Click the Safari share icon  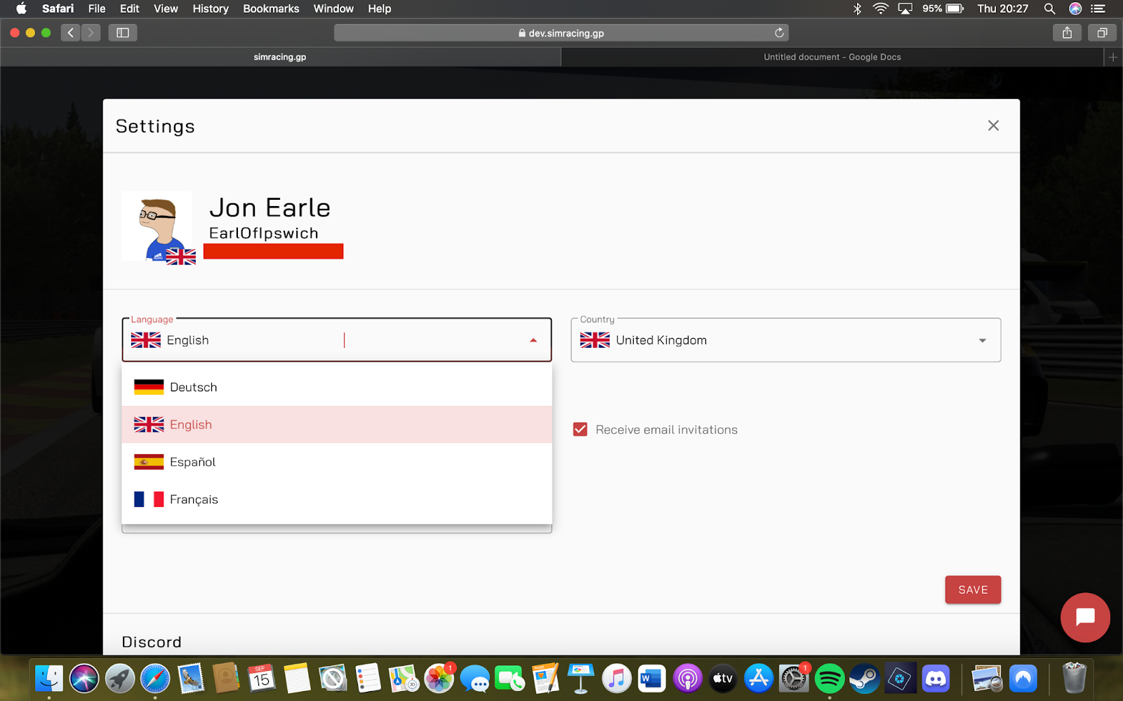pyautogui.click(x=1067, y=33)
